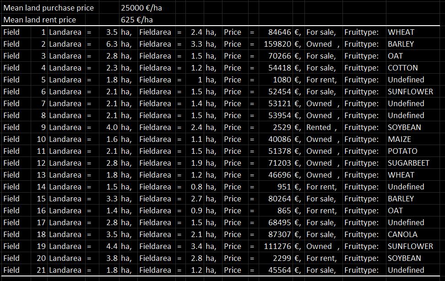Select the COTTON fruit type cell

402,68
